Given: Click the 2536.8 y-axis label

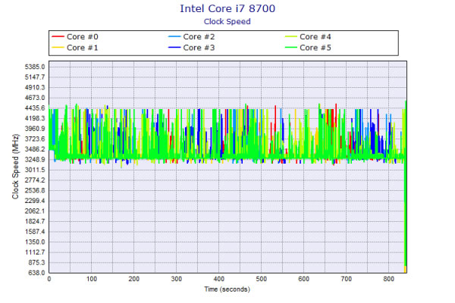Looking at the screenshot, I should tap(35, 190).
